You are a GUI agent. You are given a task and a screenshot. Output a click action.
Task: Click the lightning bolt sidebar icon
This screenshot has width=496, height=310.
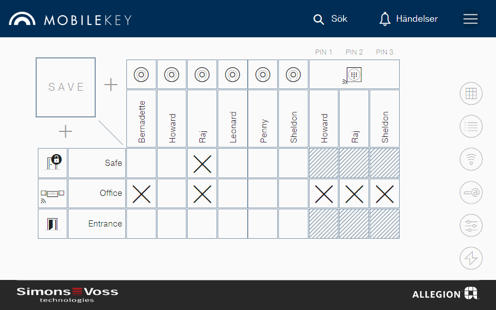471,258
